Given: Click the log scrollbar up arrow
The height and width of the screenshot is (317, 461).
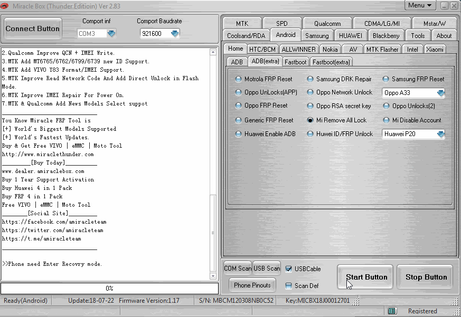Looking at the screenshot, I should pyautogui.click(x=213, y=52).
